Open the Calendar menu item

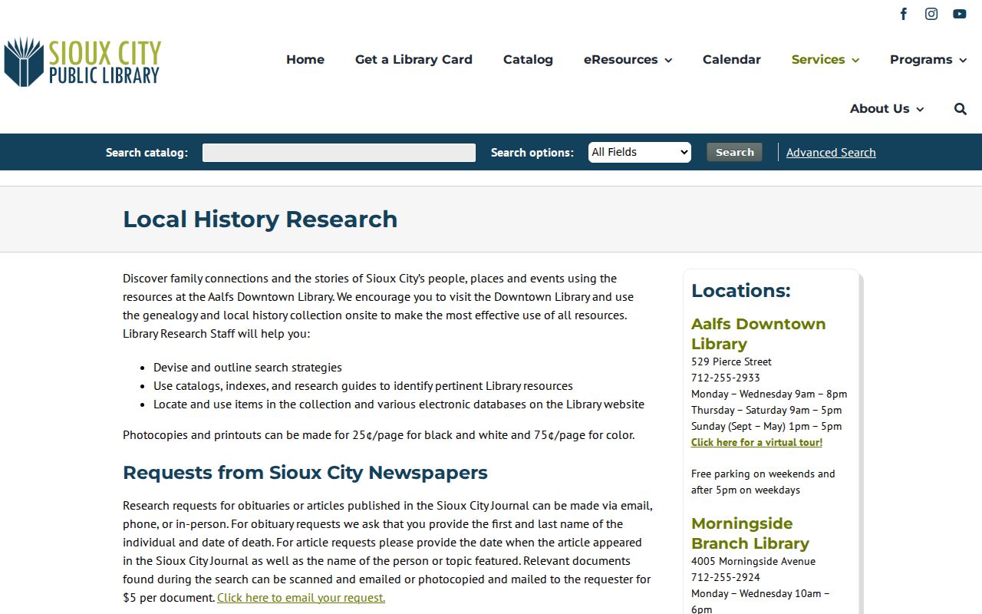[732, 60]
